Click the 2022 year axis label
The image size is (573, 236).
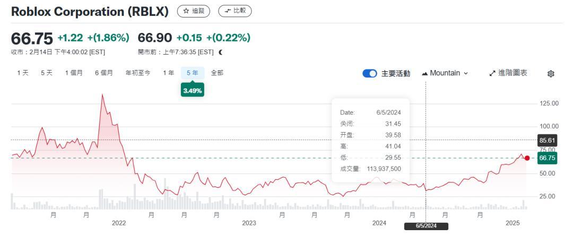(x=119, y=223)
